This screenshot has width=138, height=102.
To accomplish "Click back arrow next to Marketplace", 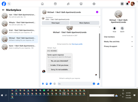I will tap(3, 10).
